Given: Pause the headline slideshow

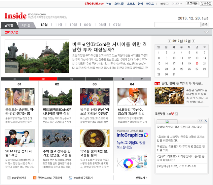Looking at the screenshot, I should 123,79.
